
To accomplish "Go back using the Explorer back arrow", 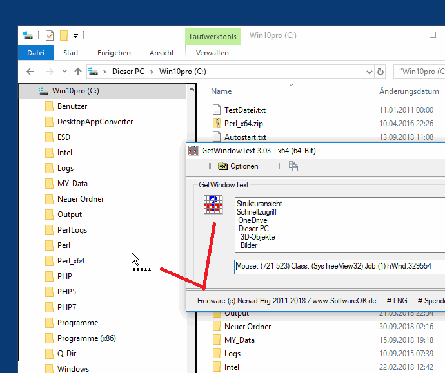I will pos(30,72).
